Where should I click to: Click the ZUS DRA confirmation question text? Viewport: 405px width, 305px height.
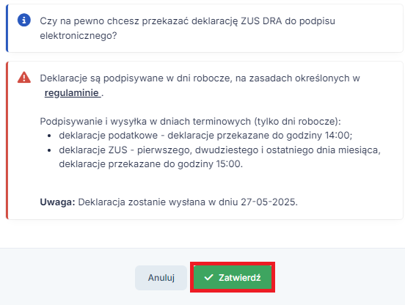[x=187, y=28]
